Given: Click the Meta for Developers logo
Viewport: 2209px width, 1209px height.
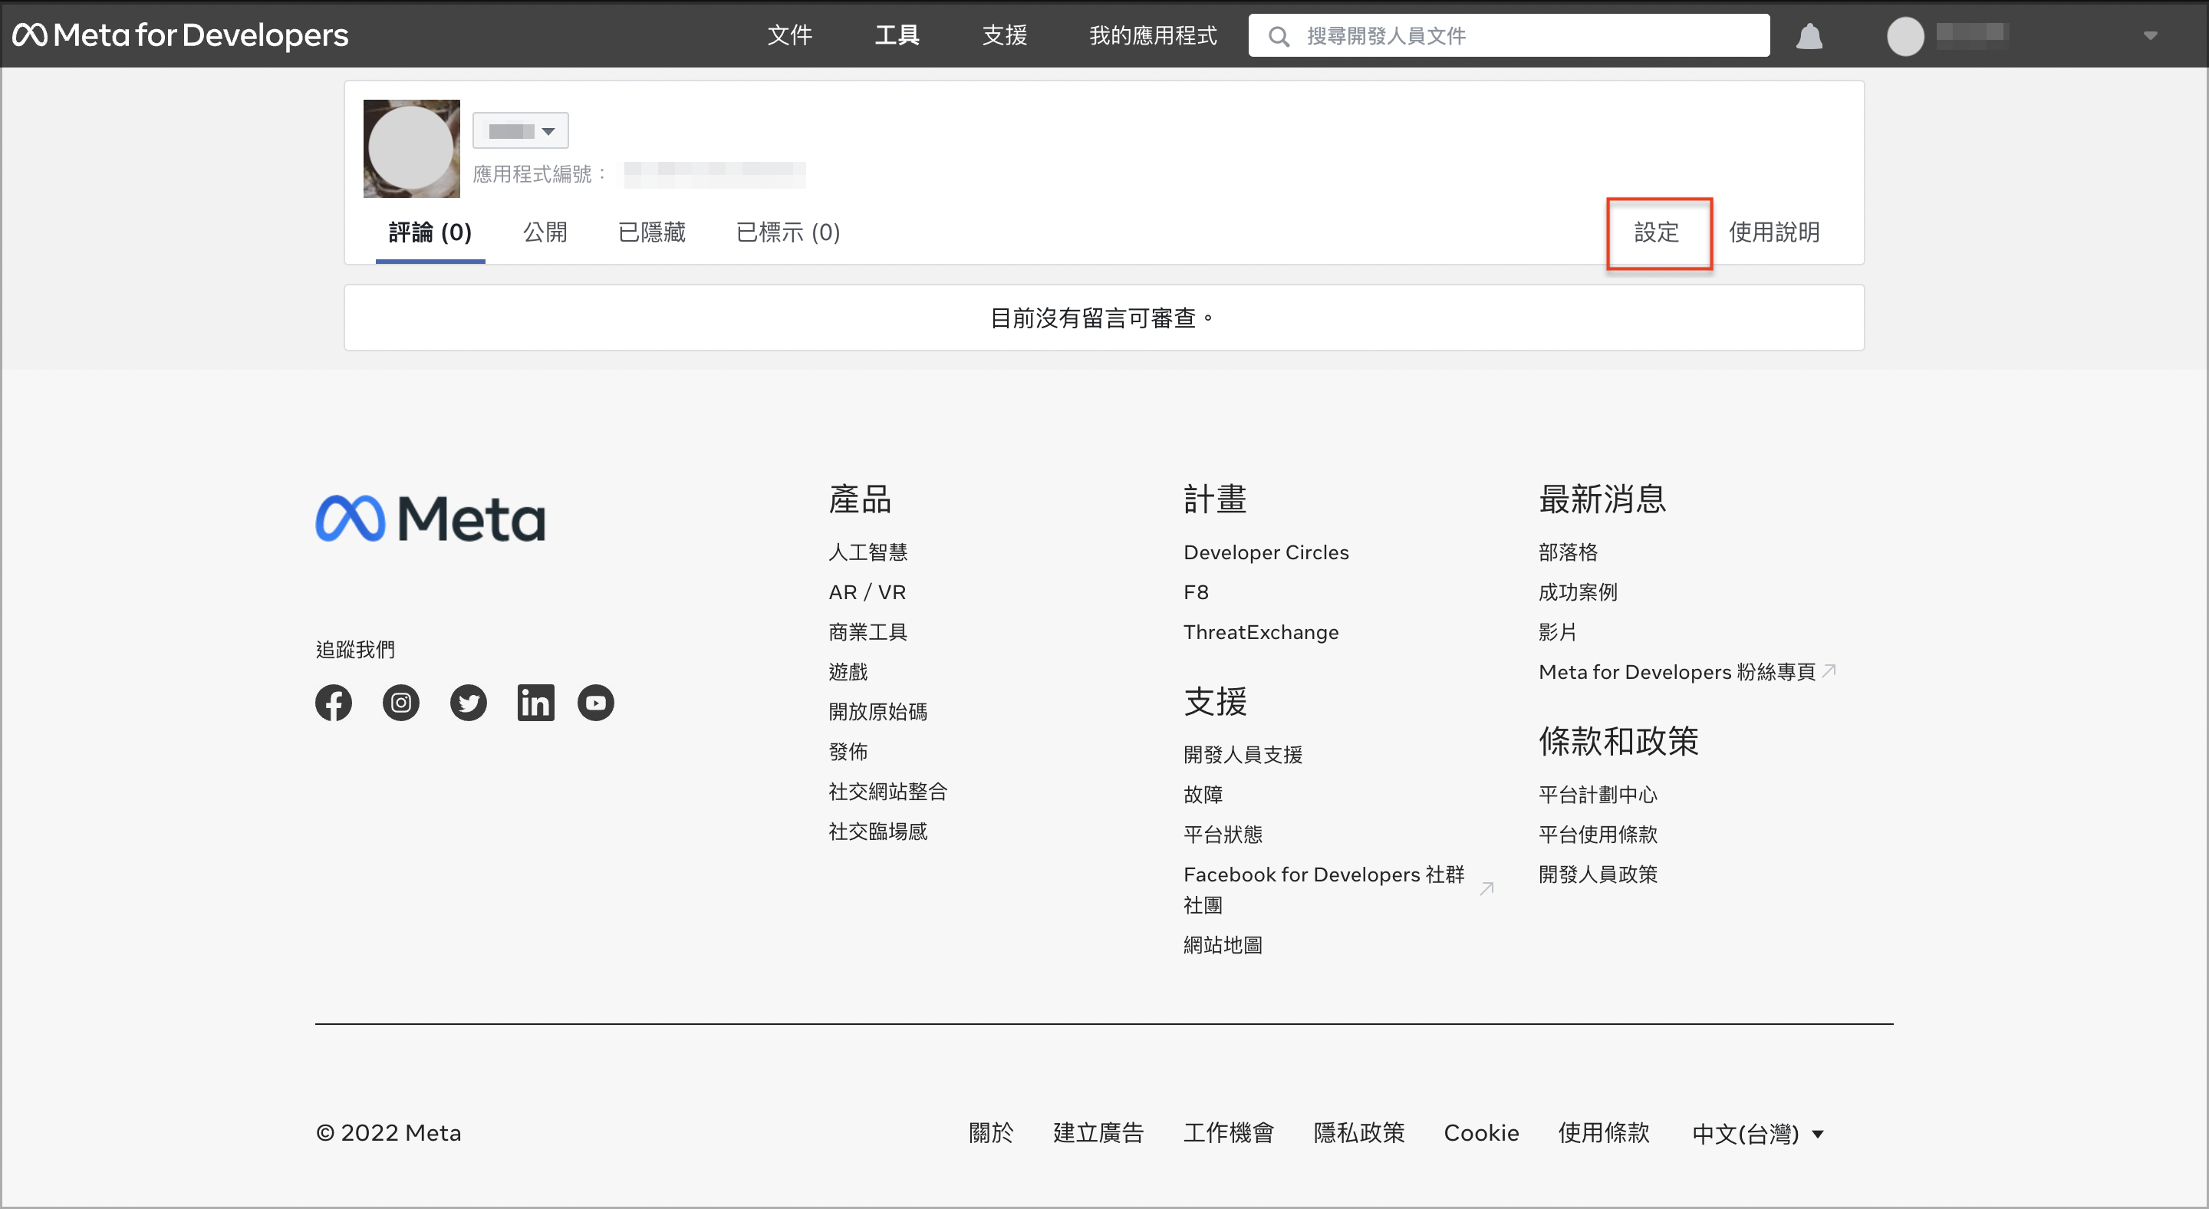Looking at the screenshot, I should click(179, 35).
